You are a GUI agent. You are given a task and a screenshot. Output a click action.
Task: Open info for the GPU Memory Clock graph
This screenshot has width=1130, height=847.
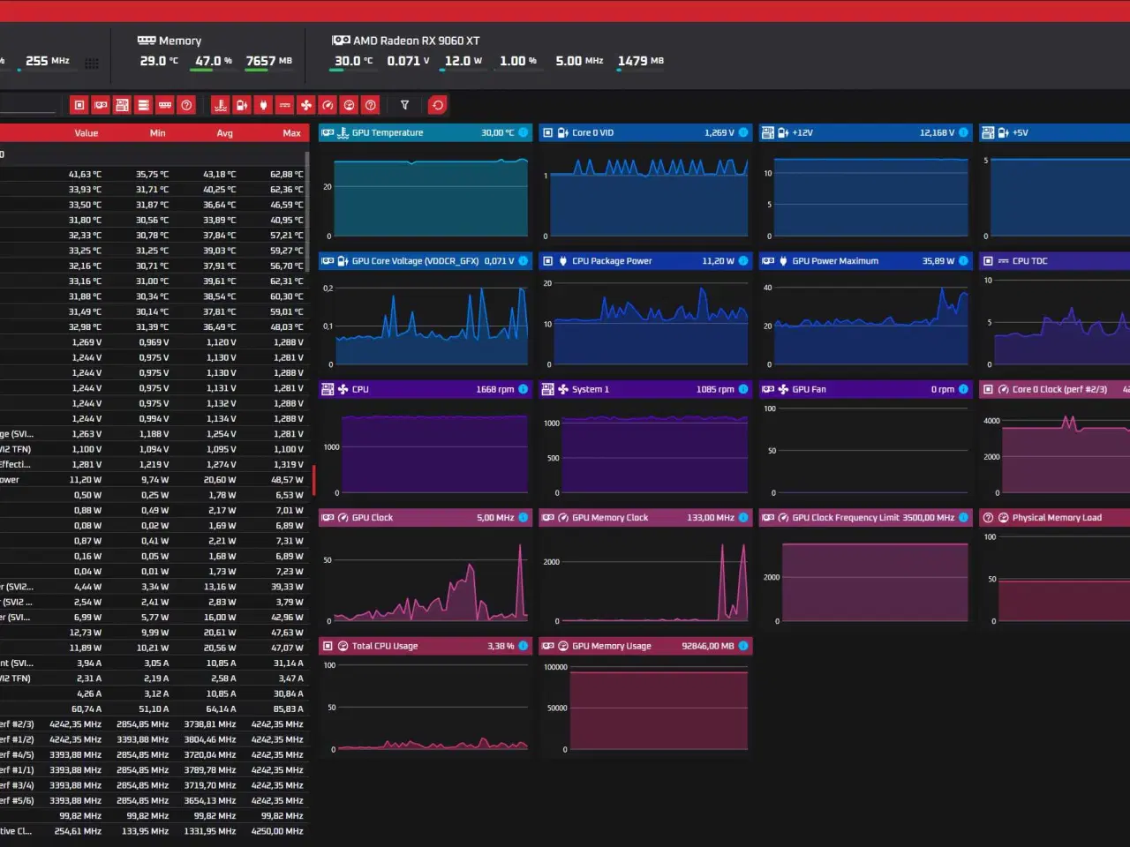(x=743, y=518)
